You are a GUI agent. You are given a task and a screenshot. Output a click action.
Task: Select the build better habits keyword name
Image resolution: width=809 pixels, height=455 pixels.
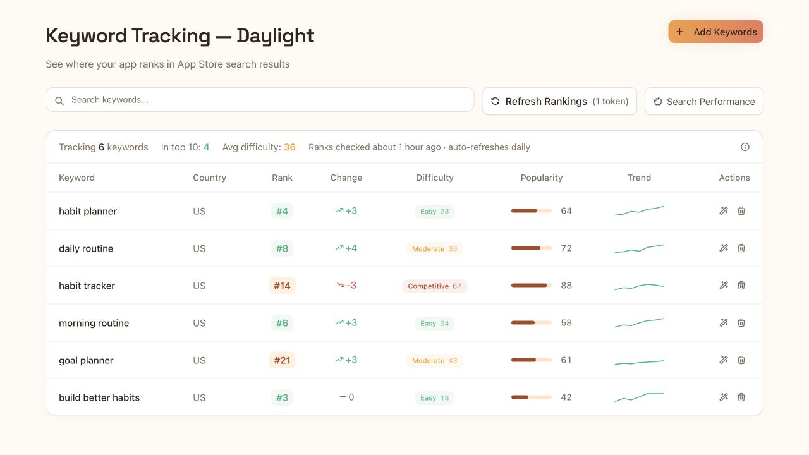coord(99,397)
